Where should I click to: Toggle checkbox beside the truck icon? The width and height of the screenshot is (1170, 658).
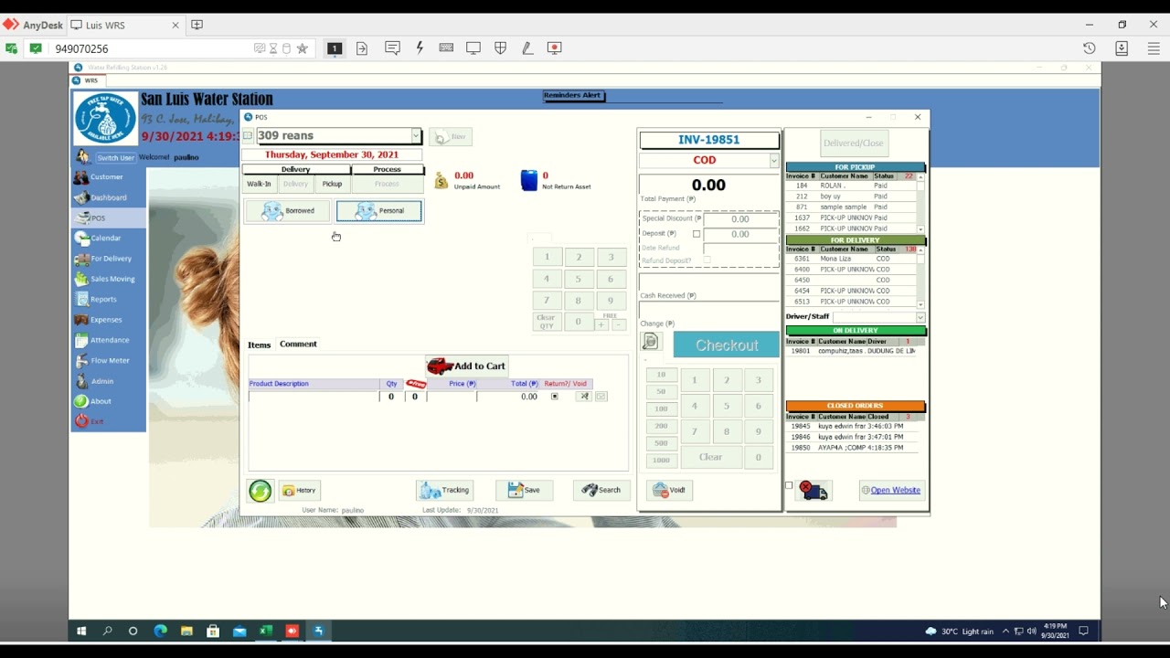pyautogui.click(x=789, y=485)
